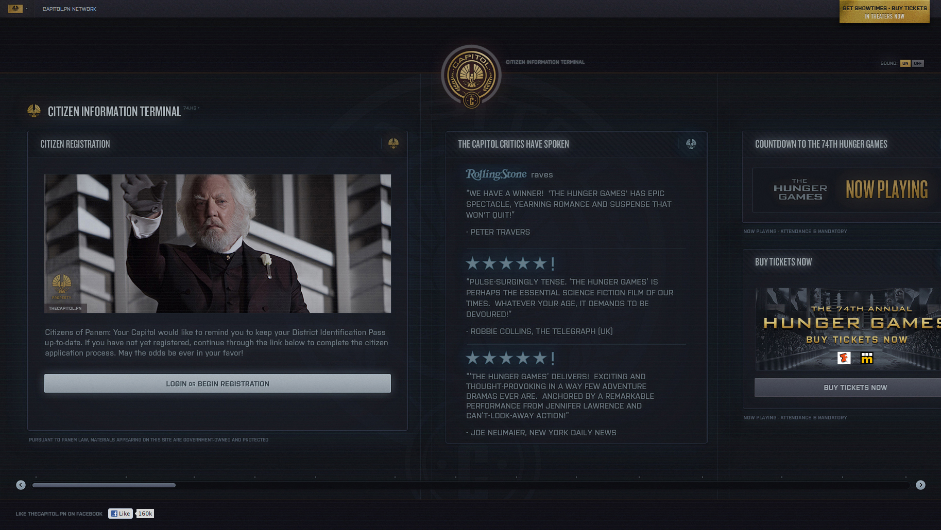Click the Joe Neumaier, New York Daily News attribution
941x530 pixels.
pos(541,433)
